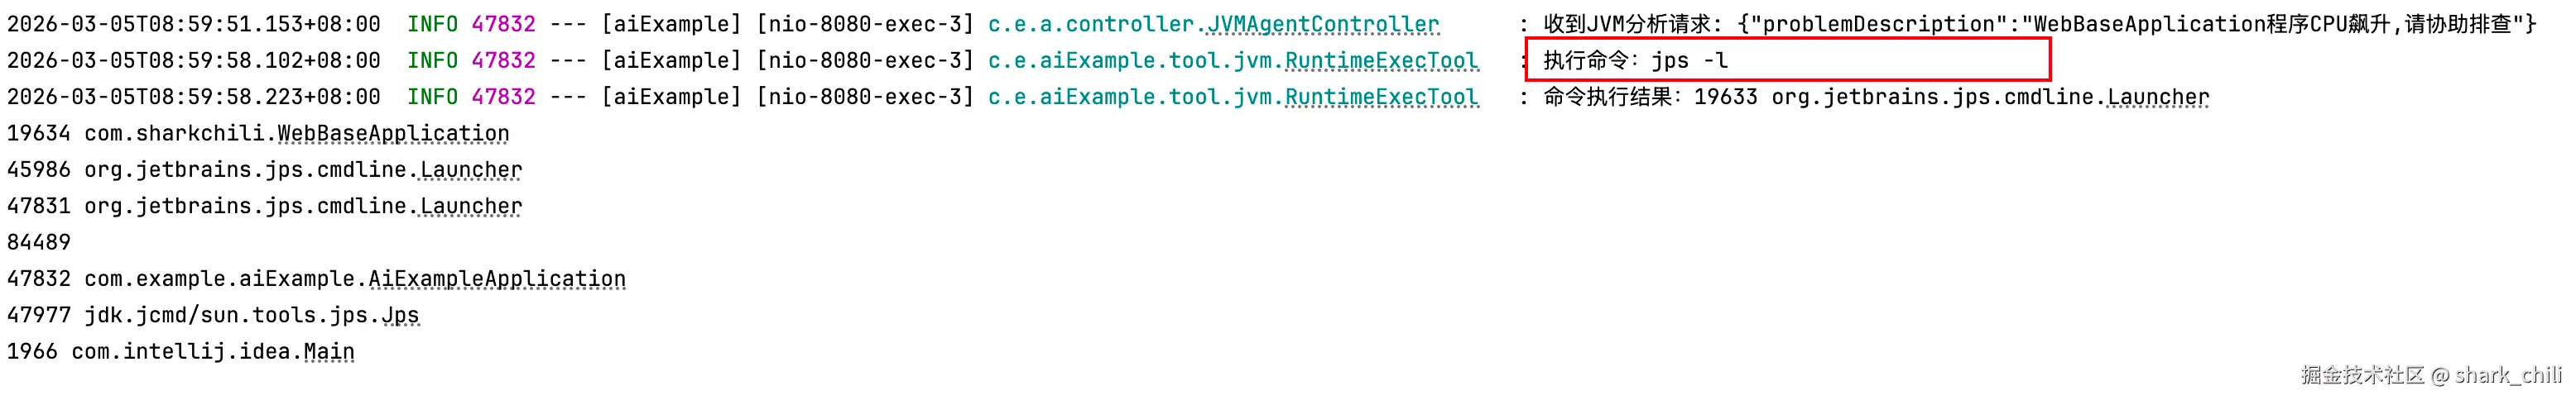Click com.intellij.idea.Main process line
The width and height of the screenshot is (2576, 400).
(x=181, y=351)
